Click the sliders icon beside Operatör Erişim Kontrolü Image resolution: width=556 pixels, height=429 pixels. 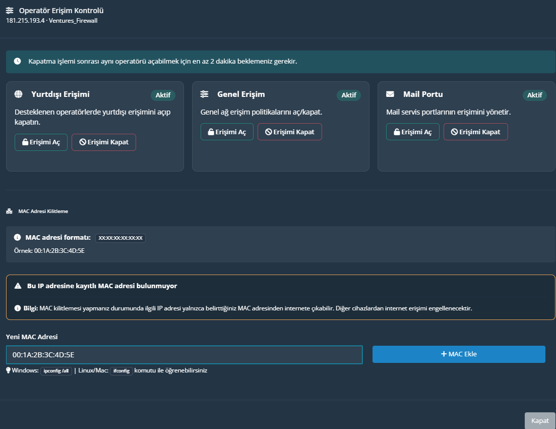(10, 11)
